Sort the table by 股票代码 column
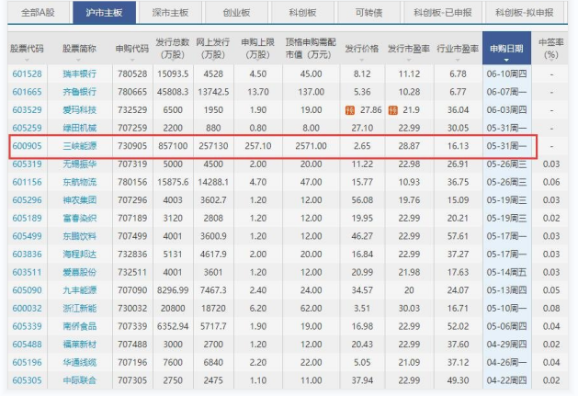578x396 pixels. coord(27,49)
